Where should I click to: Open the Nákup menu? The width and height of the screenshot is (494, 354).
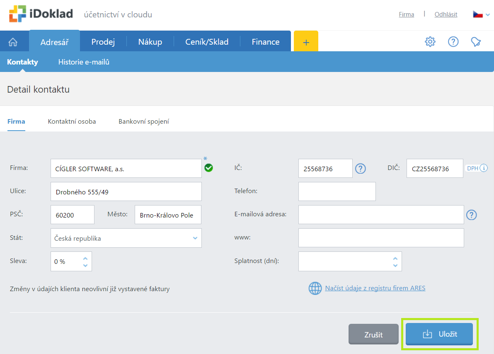click(150, 42)
